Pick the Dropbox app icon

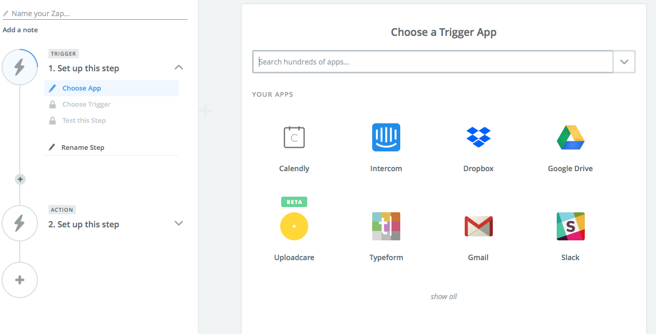point(478,137)
